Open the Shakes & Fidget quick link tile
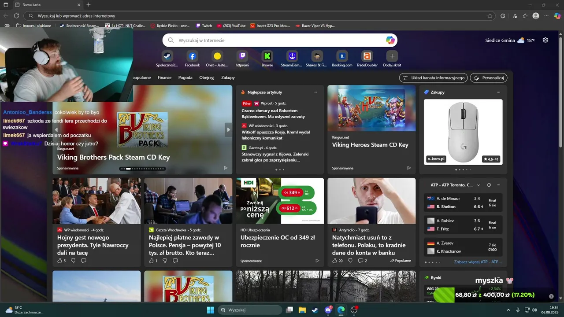This screenshot has width=564, height=317. pos(316,59)
